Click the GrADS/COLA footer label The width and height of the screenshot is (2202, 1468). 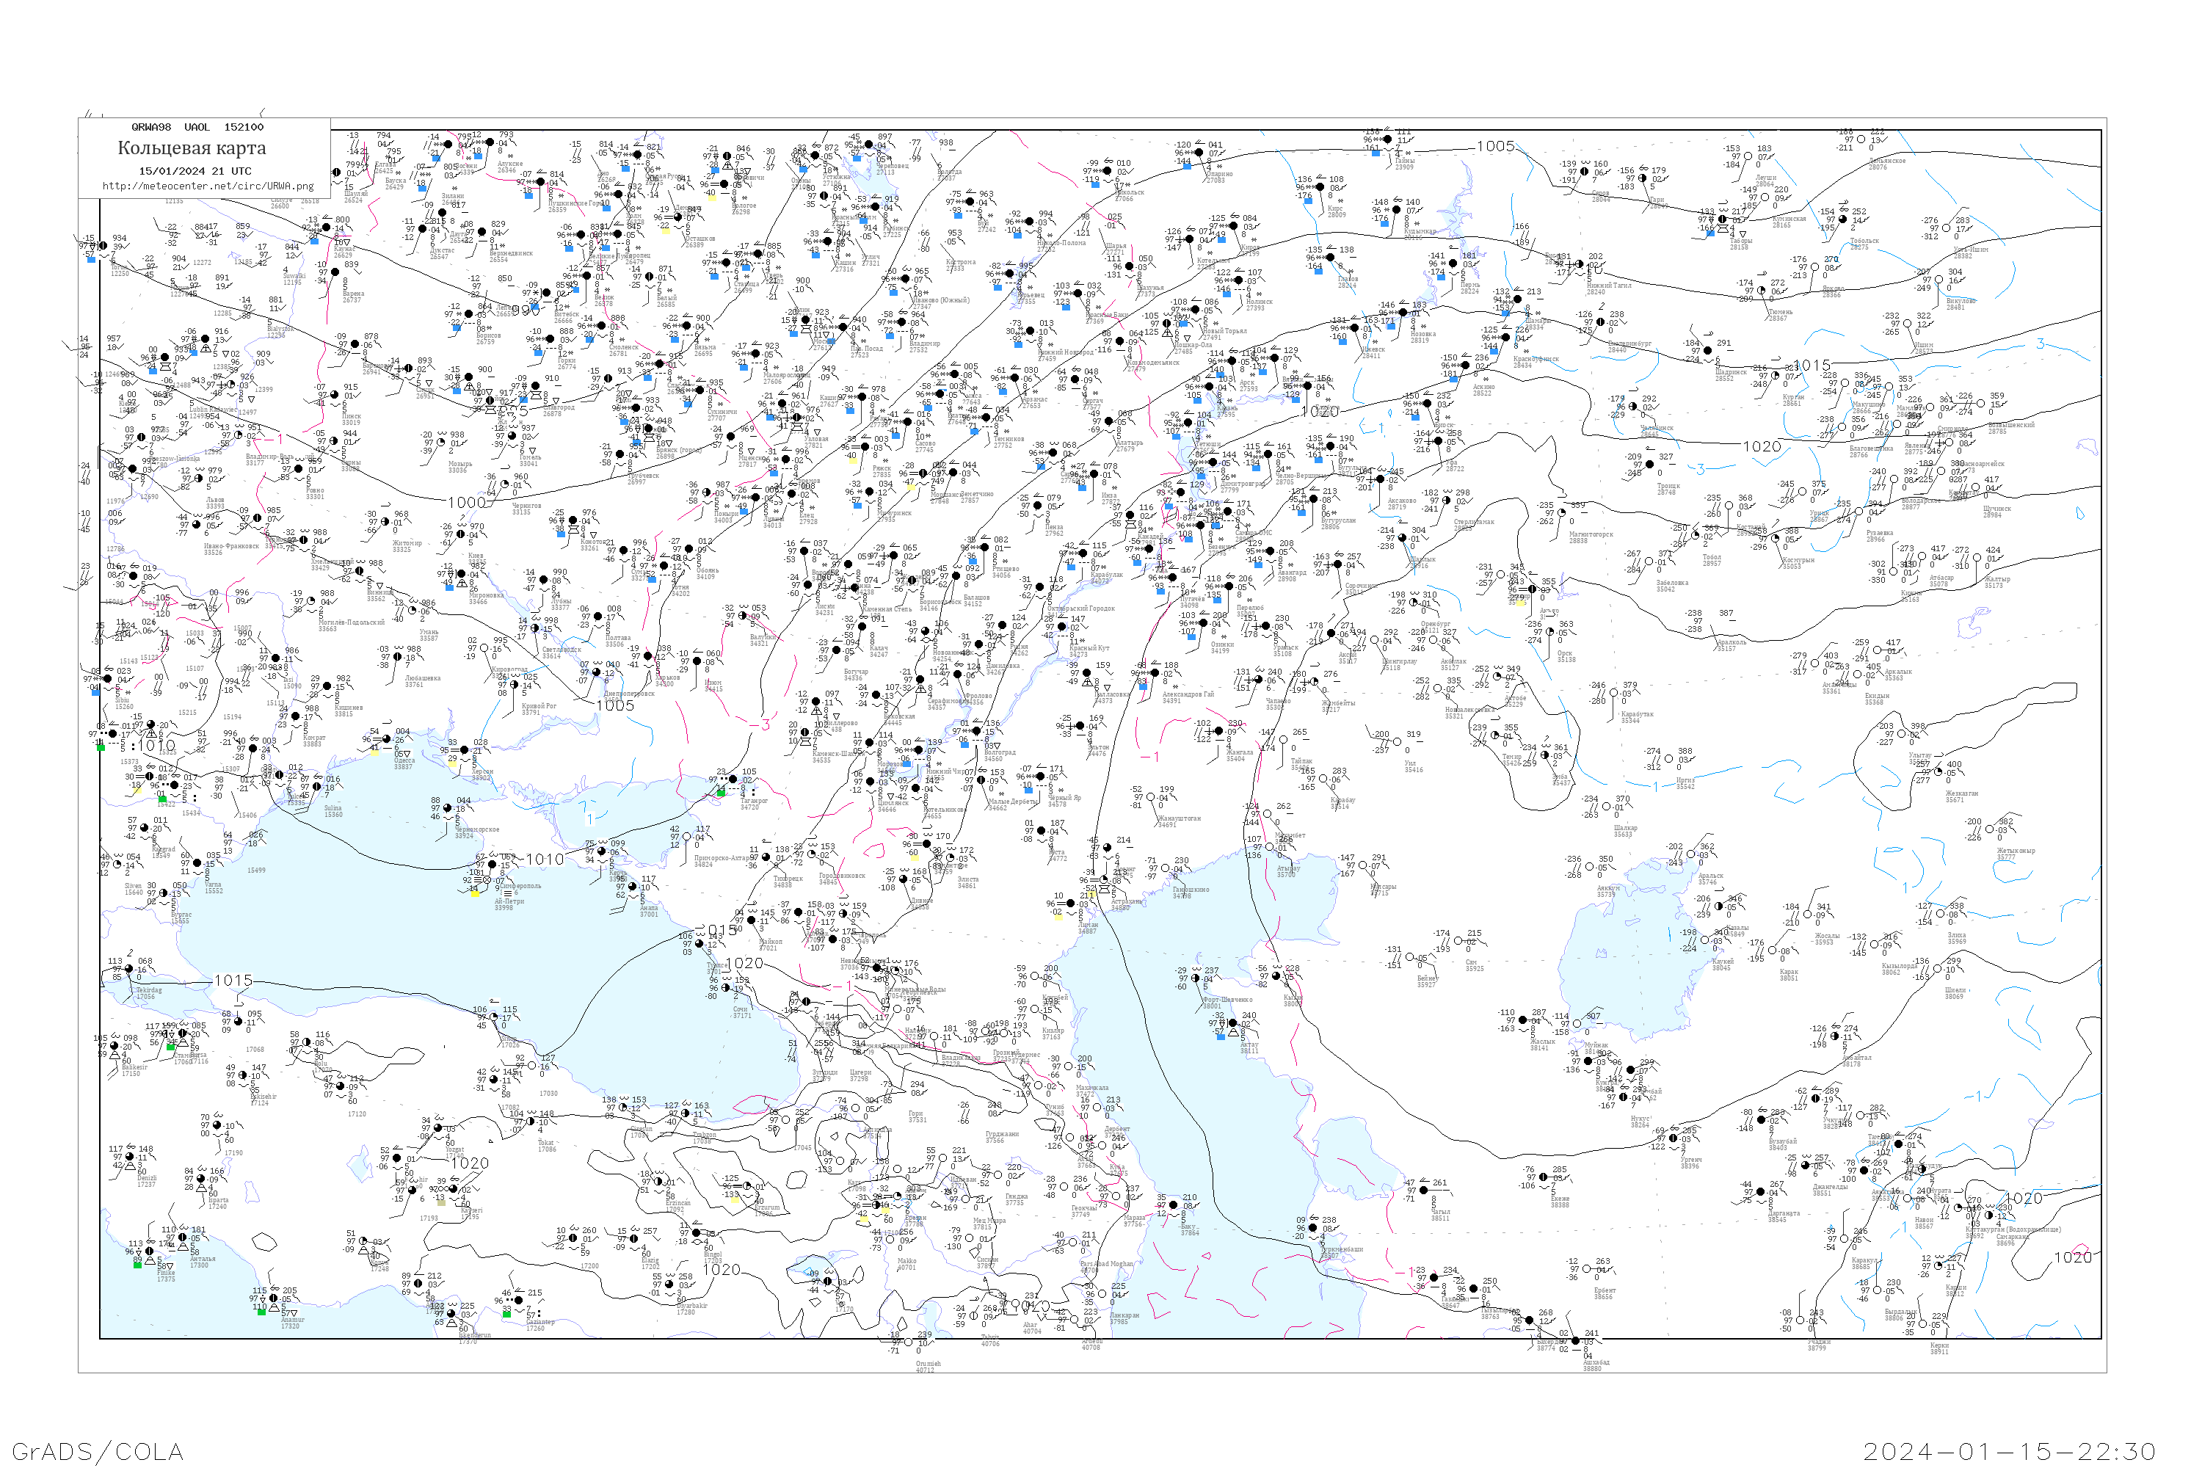click(98, 1450)
